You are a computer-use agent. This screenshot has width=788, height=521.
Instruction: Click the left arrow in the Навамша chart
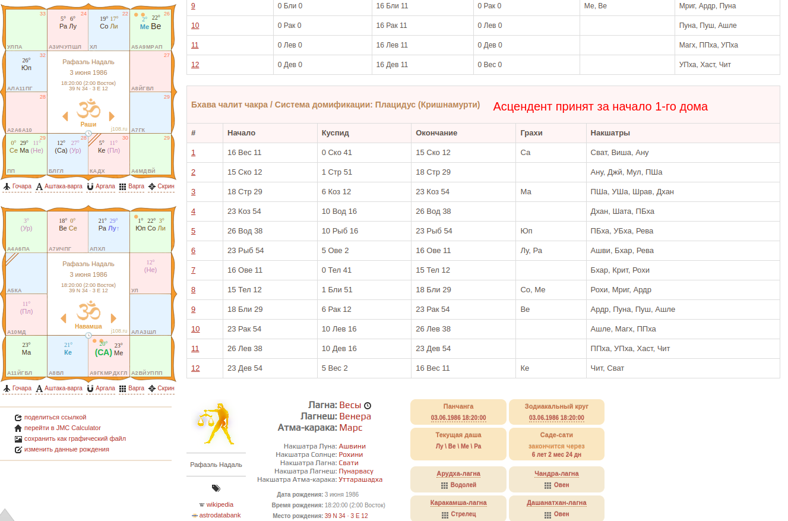pyautogui.click(x=64, y=318)
